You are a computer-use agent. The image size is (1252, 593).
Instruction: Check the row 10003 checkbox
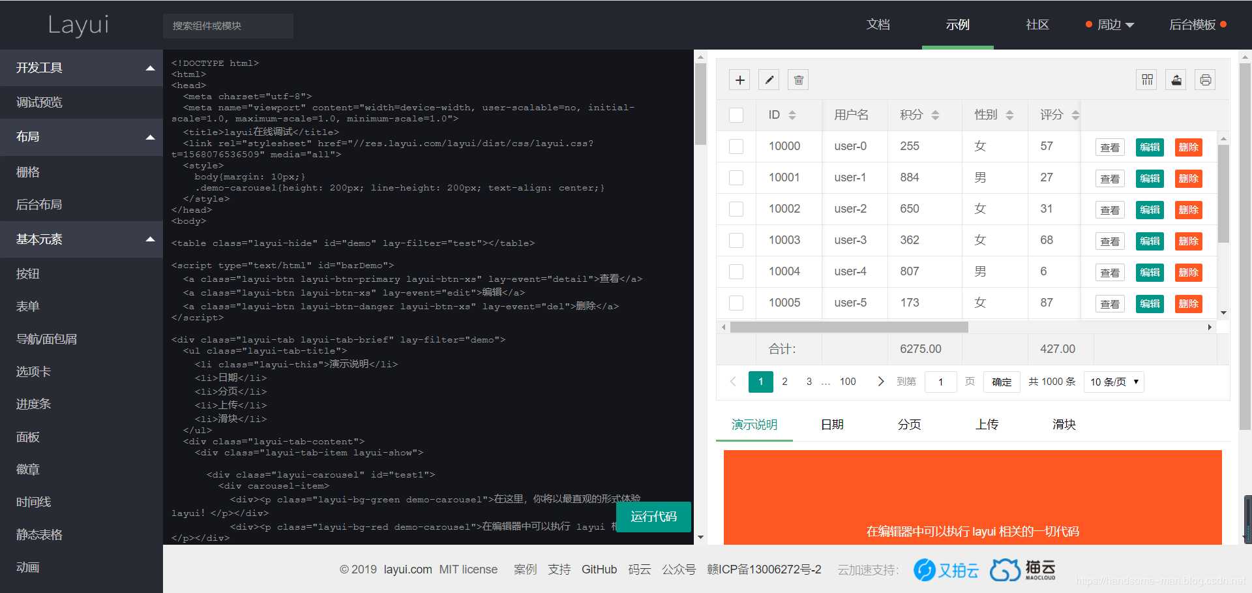point(736,241)
